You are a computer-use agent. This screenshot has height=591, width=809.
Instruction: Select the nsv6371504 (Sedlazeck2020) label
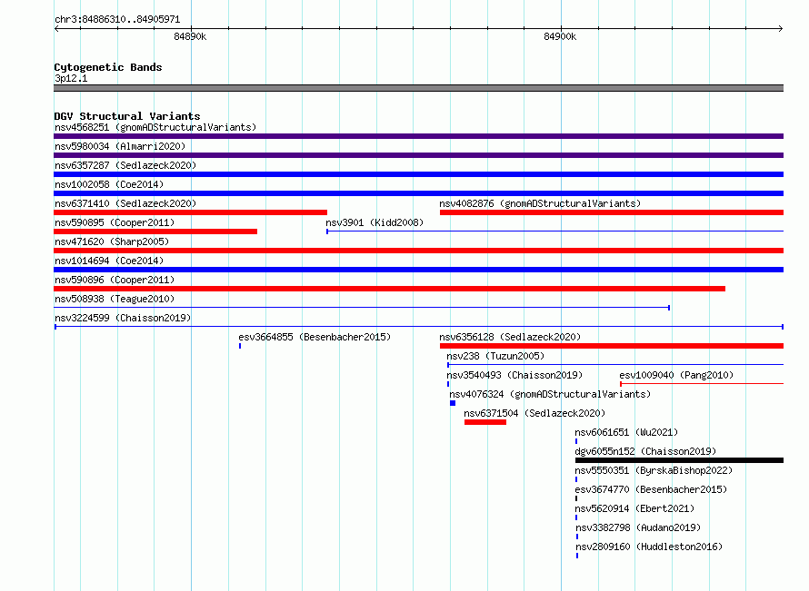pos(534,413)
